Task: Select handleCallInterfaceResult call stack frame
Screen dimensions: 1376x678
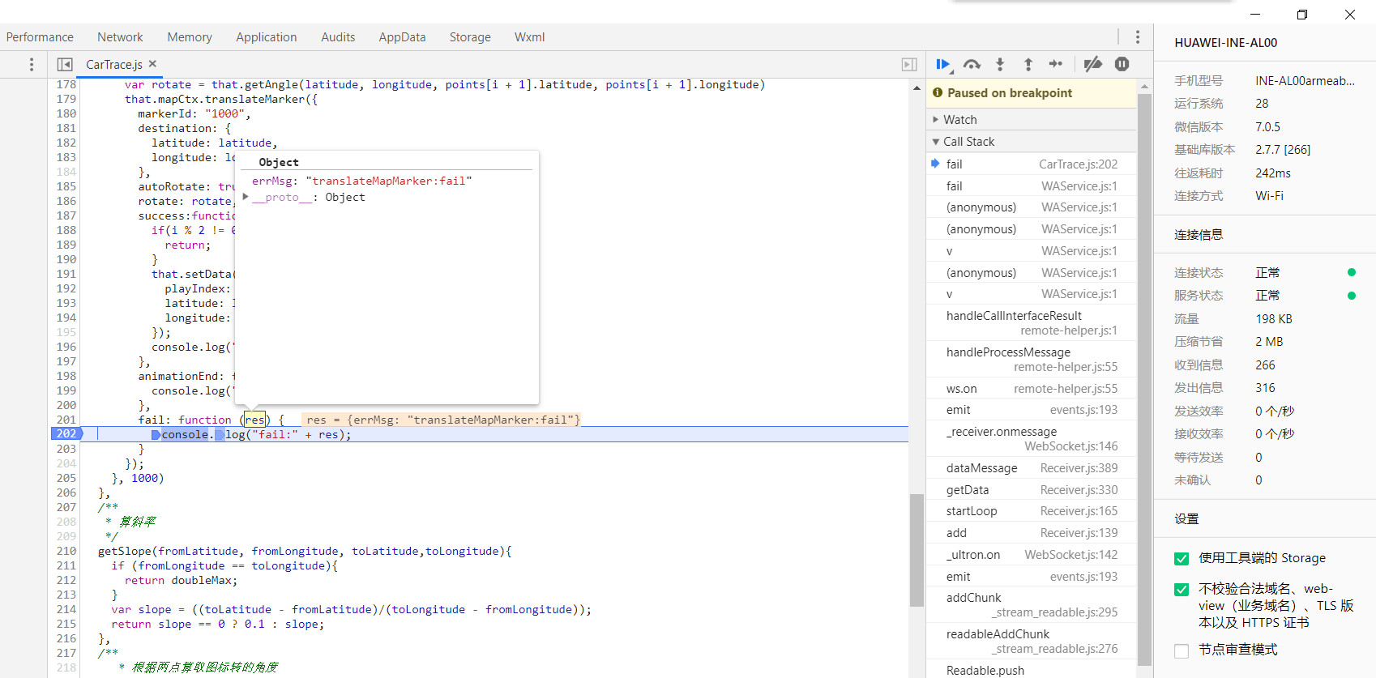Action: pyautogui.click(x=1014, y=316)
